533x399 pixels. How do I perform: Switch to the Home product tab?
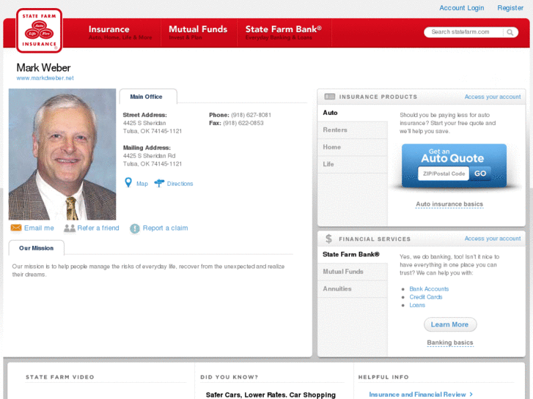pyautogui.click(x=353, y=147)
